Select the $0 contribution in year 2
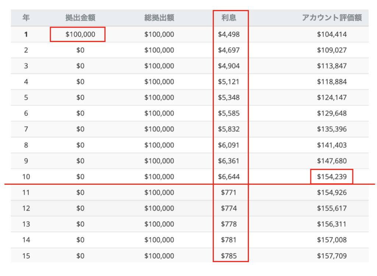 pos(80,50)
